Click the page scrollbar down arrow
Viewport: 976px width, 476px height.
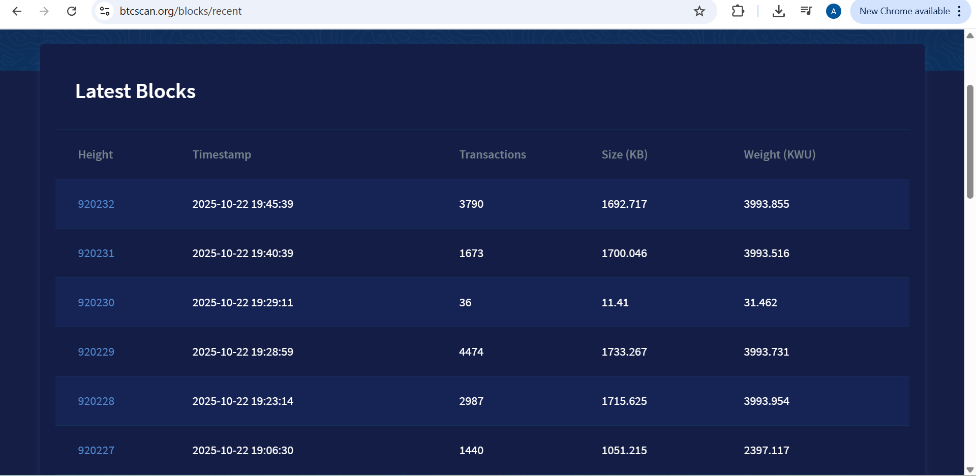(970, 470)
